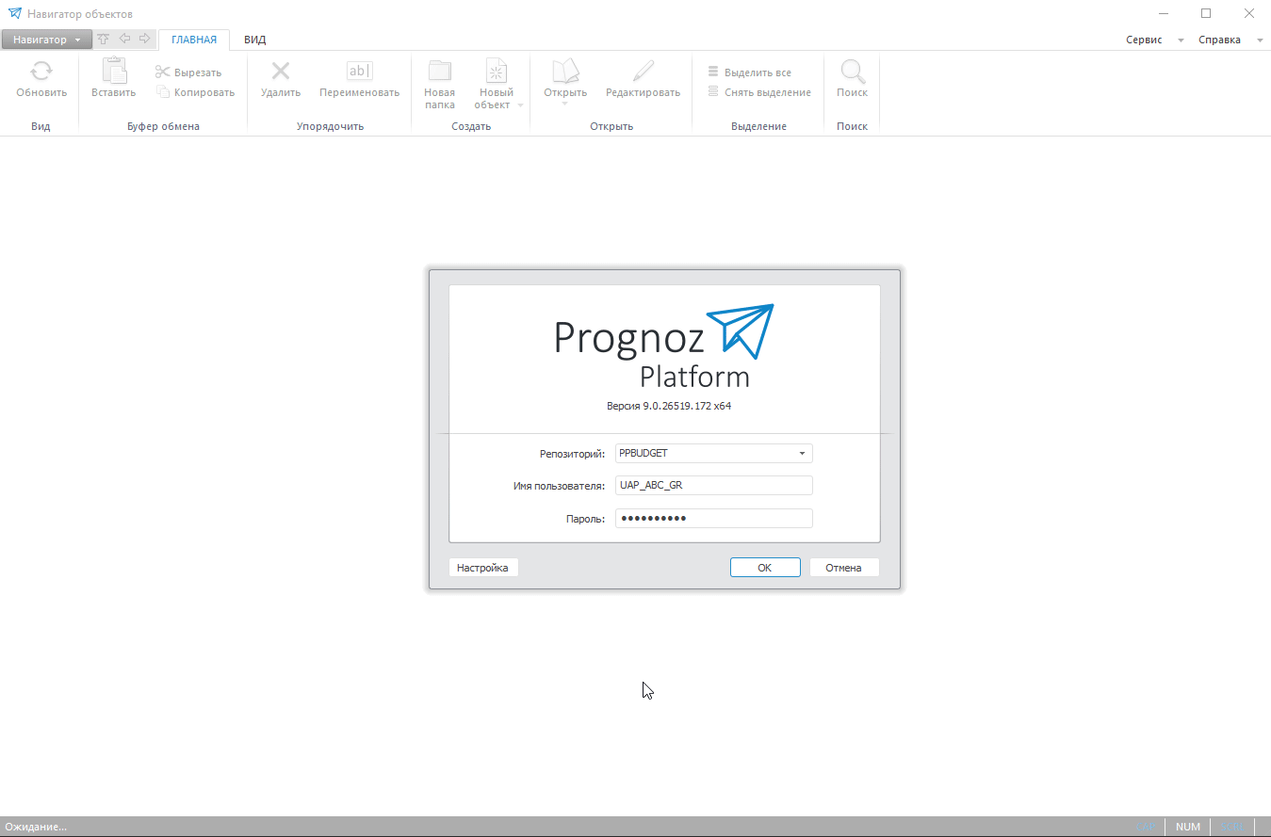1271x837 pixels.
Task: Click the Новый объект icon
Action: click(497, 72)
